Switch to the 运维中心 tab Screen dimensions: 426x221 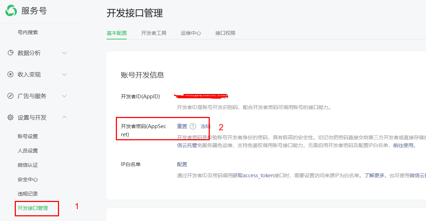click(191, 33)
